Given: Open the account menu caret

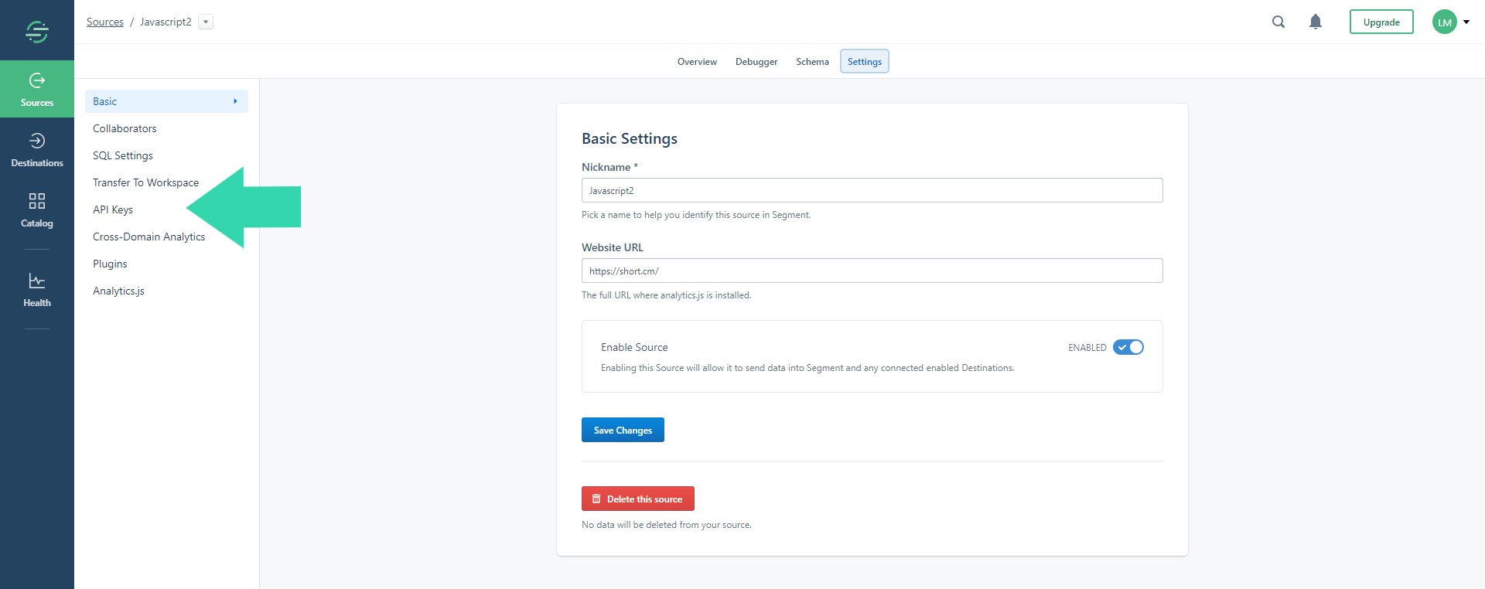Looking at the screenshot, I should (x=1466, y=22).
